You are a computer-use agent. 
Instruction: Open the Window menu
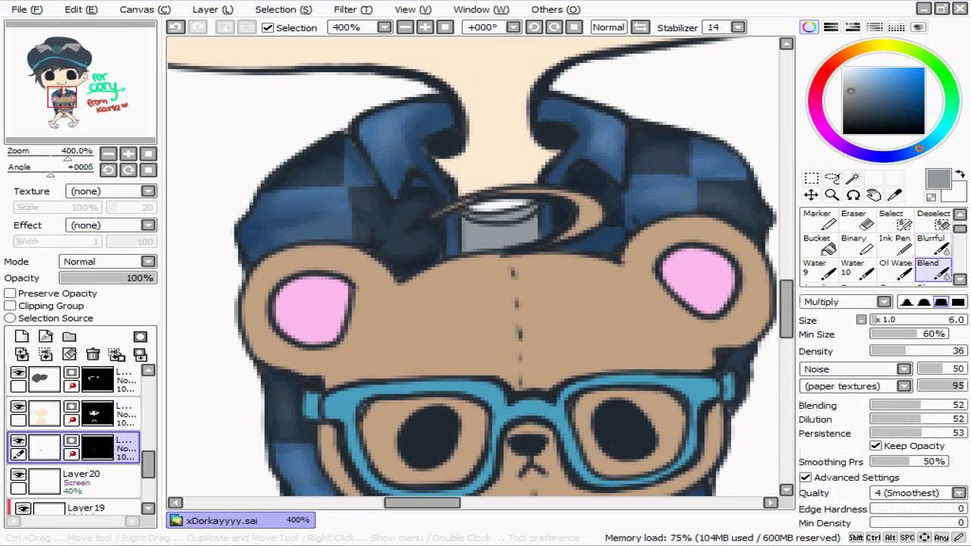coord(481,9)
